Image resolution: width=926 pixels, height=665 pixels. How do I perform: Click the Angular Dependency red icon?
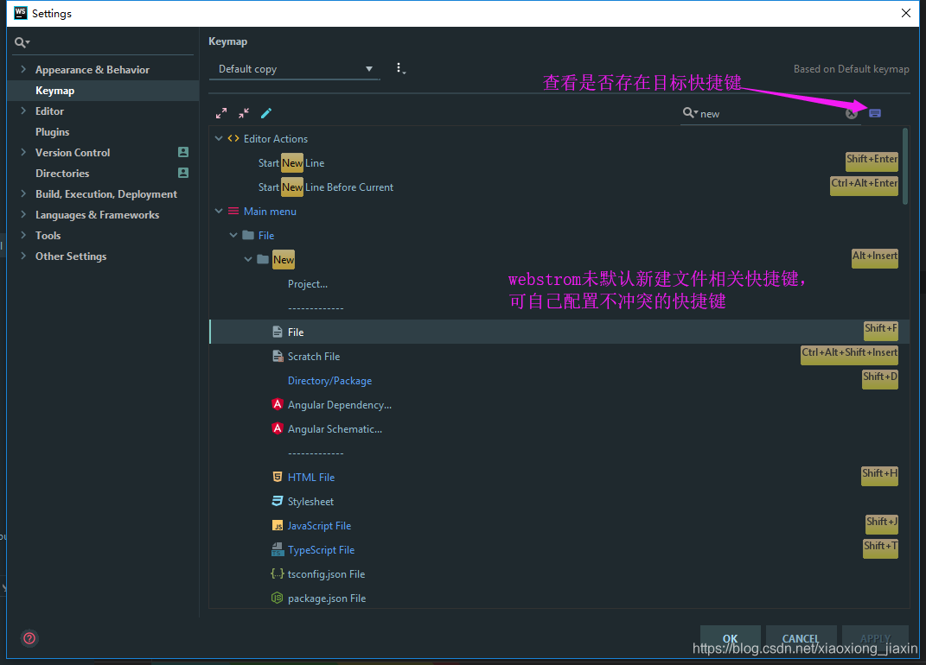click(x=277, y=404)
